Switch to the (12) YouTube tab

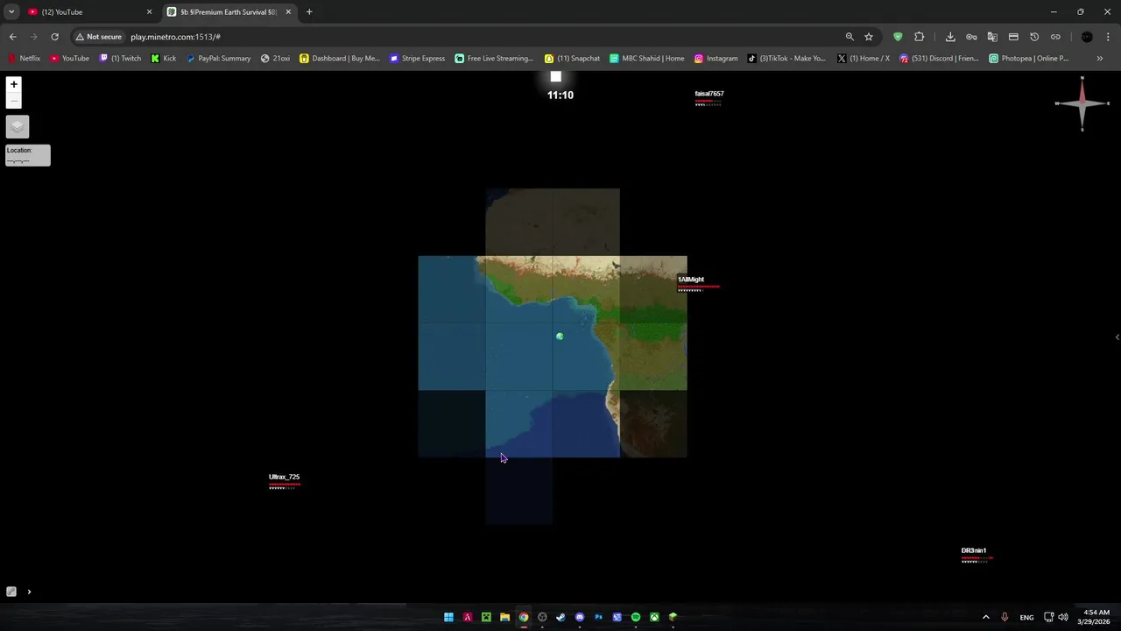[x=88, y=12]
